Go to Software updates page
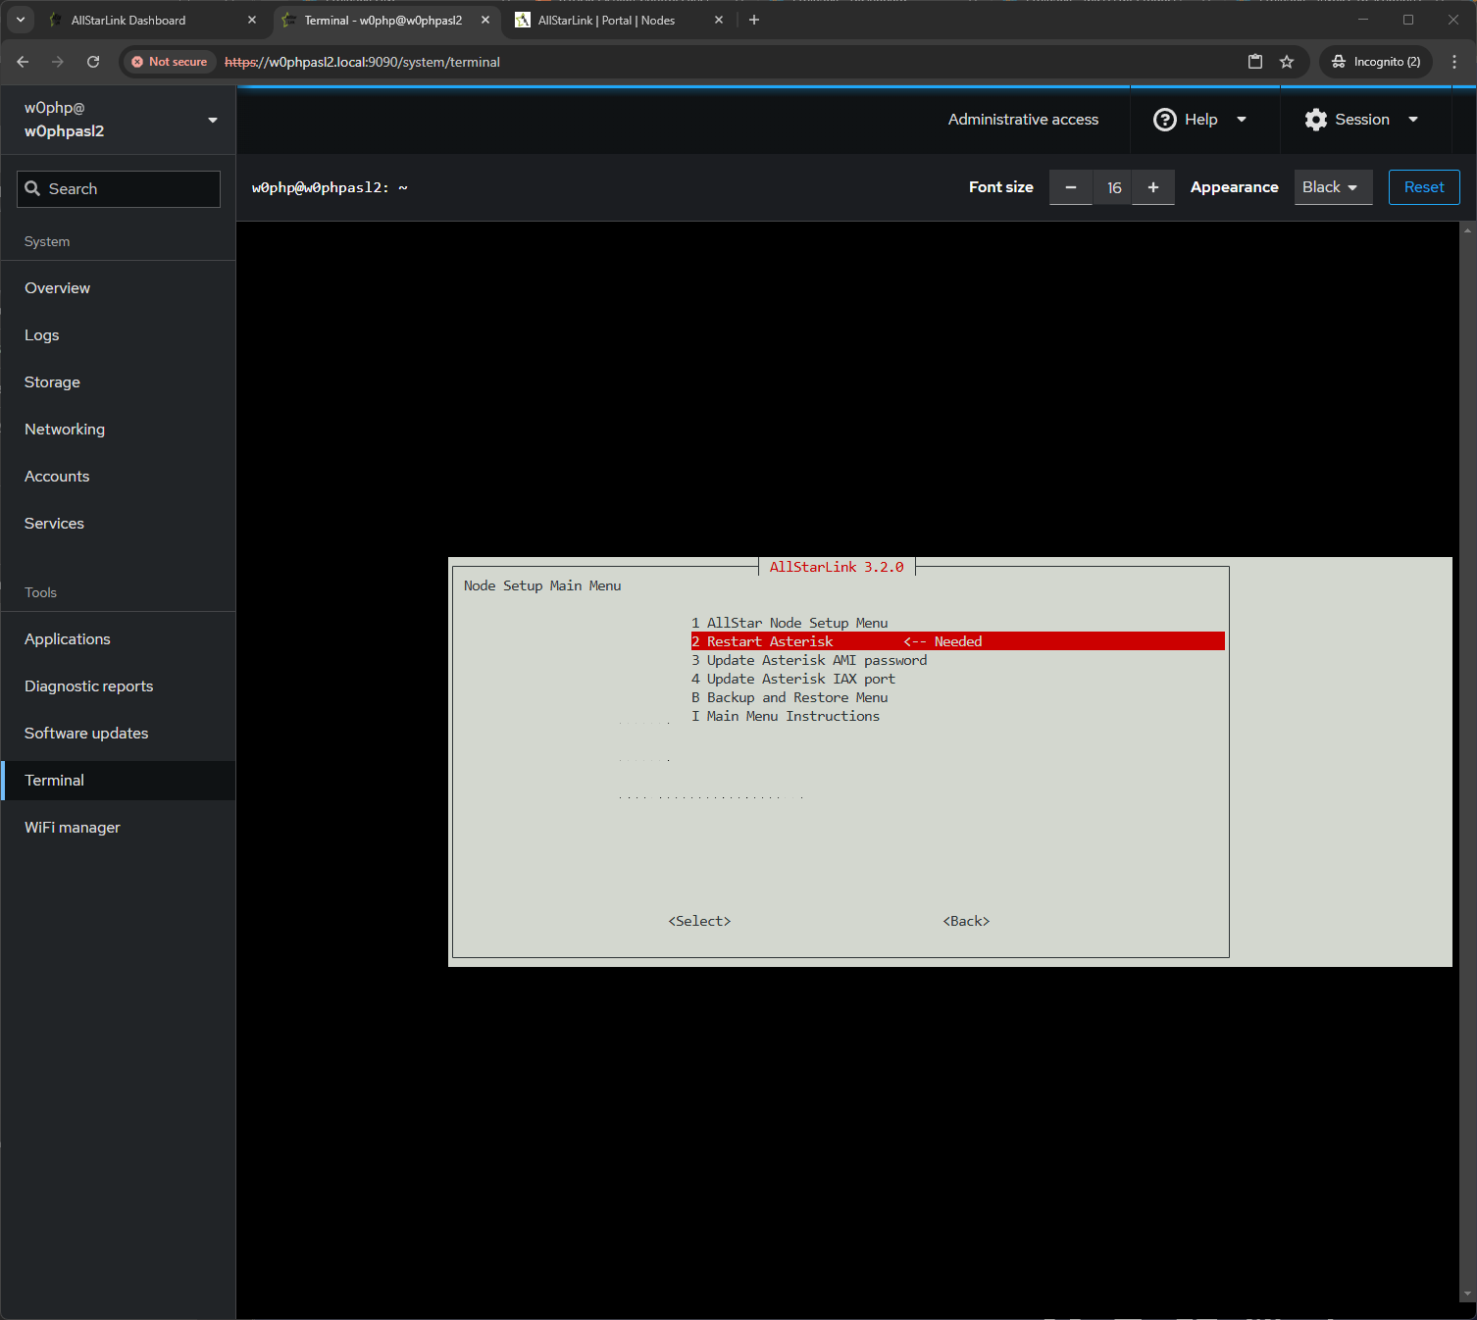This screenshot has height=1320, width=1477. (x=86, y=734)
